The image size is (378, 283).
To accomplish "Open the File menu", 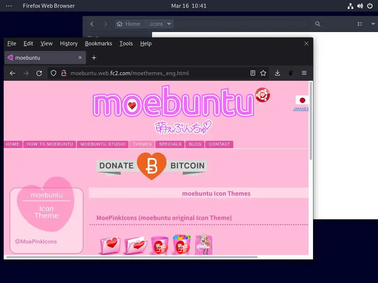I will coord(12,43).
